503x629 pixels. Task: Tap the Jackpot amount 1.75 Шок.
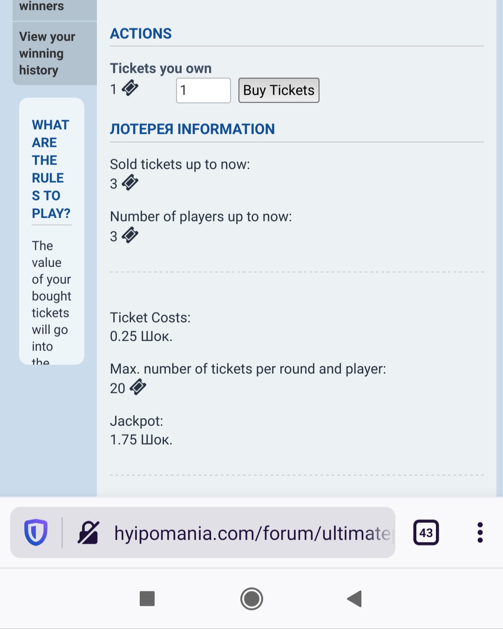click(x=141, y=439)
